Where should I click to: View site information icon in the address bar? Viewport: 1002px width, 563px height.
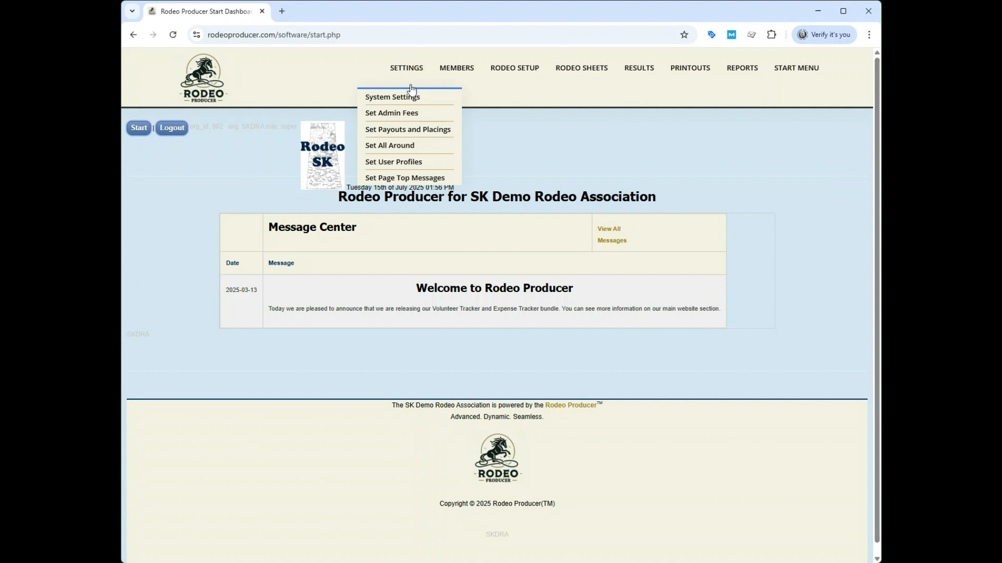coord(196,34)
